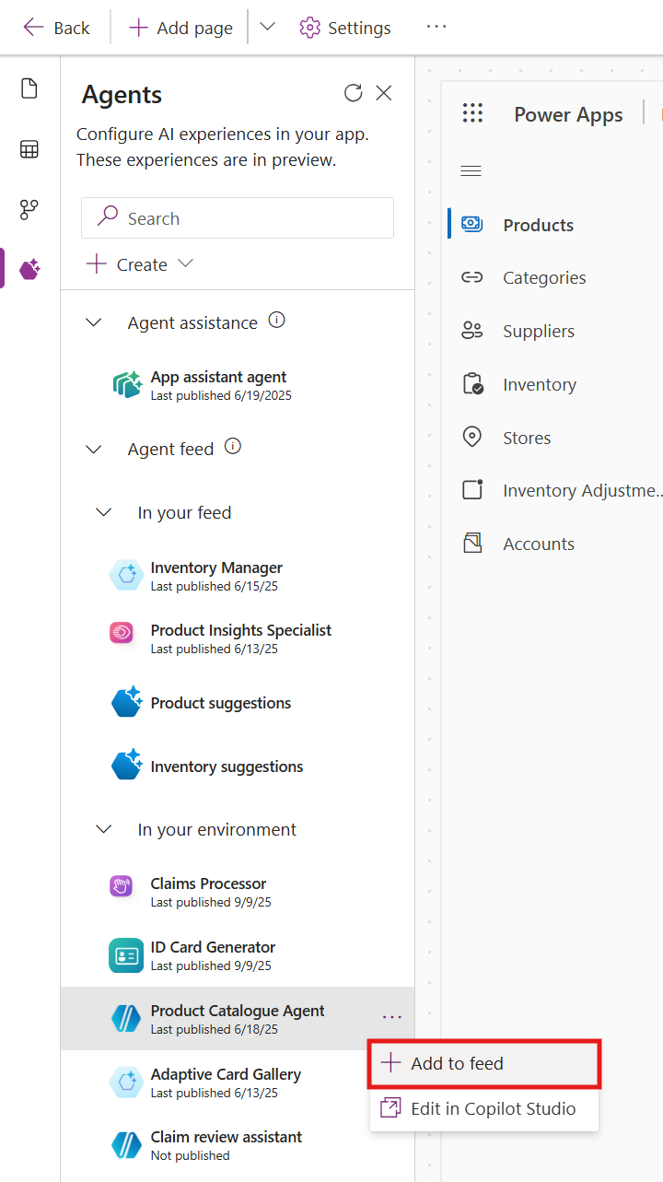
Task: Select Add to feed menu option
Action: (x=457, y=1063)
